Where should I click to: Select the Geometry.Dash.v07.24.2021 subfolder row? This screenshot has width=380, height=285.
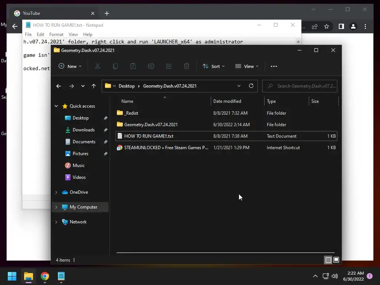click(226, 125)
